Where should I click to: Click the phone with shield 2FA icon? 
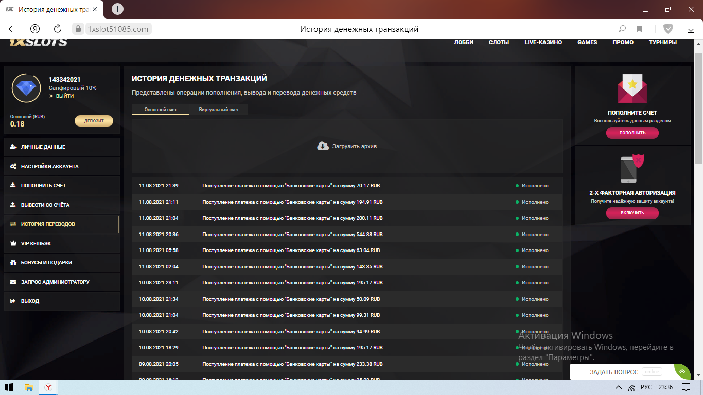point(632,169)
